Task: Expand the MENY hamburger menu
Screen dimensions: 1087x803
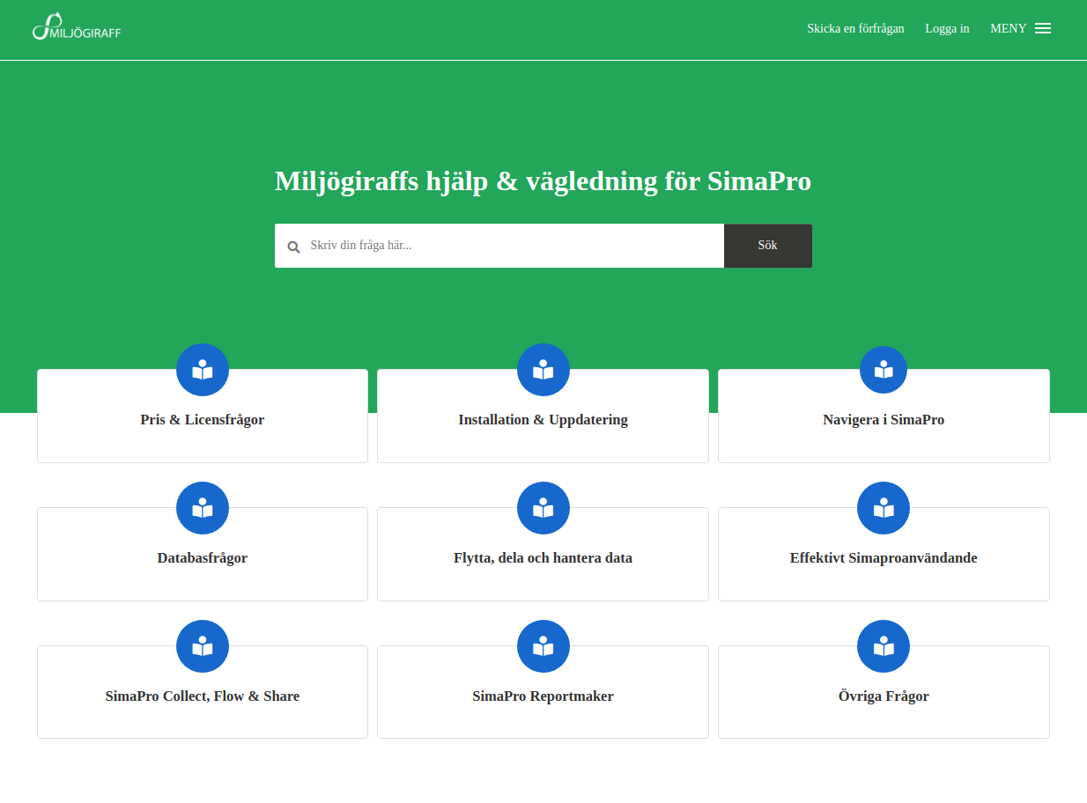Action: point(1043,27)
